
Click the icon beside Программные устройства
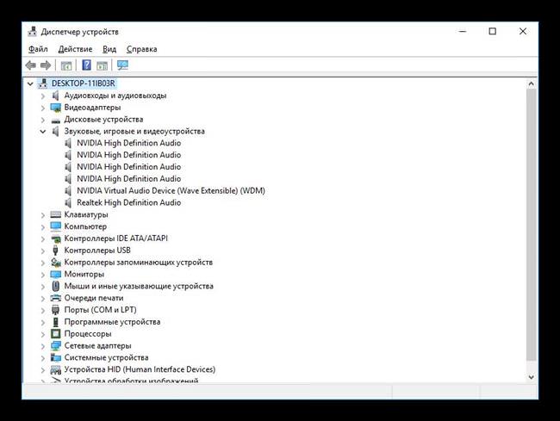click(x=55, y=322)
